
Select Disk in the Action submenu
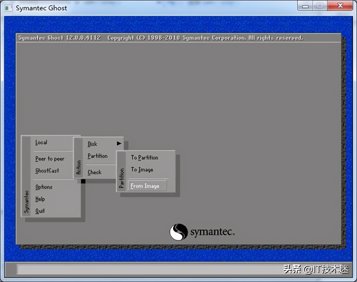[92, 144]
